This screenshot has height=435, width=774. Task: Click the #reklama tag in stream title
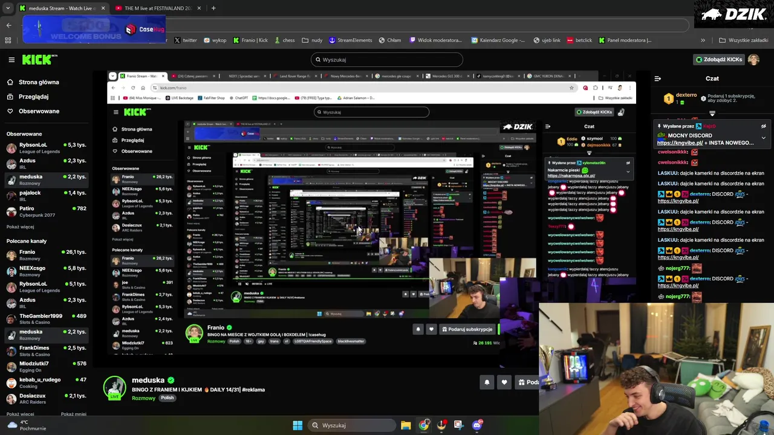(253, 390)
